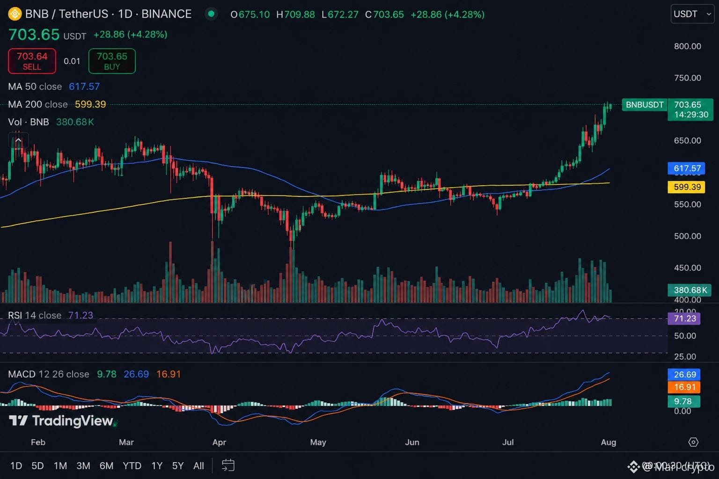The height and width of the screenshot is (479, 719).
Task: Click the 380.68K volume axis label
Action: (690, 290)
